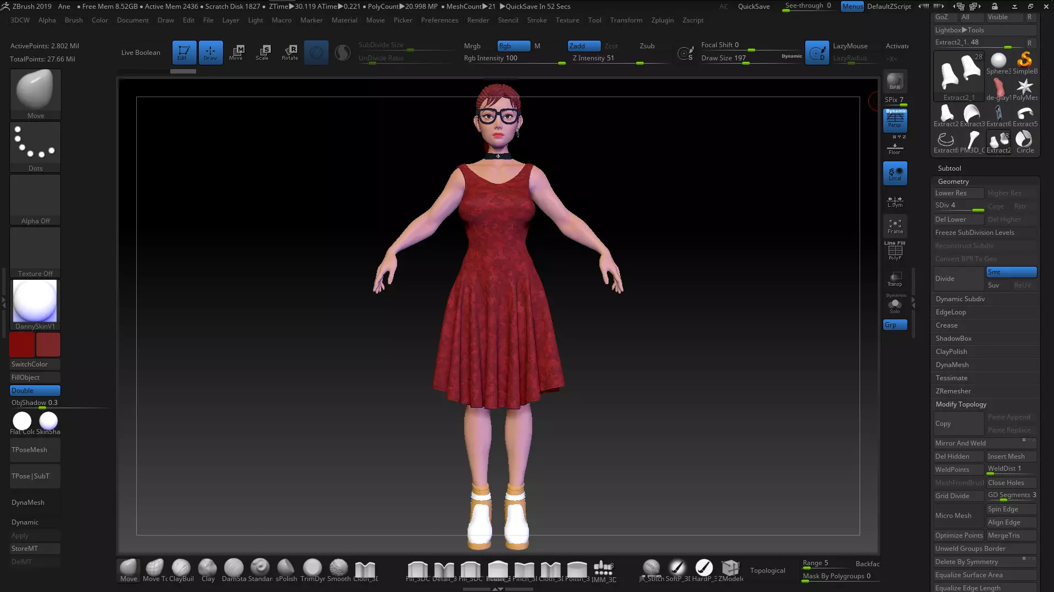Adjust the Draw Size slider
Viewport: 1054px width, 592px height.
point(751,58)
